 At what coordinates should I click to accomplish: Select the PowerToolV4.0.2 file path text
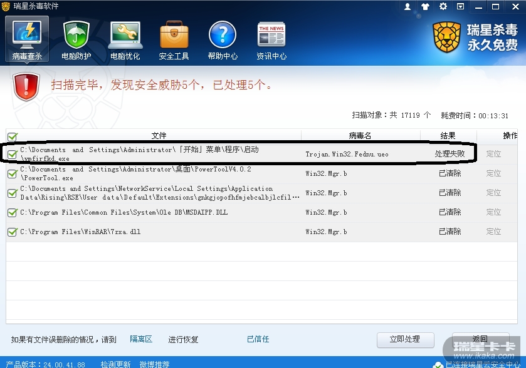(135, 173)
